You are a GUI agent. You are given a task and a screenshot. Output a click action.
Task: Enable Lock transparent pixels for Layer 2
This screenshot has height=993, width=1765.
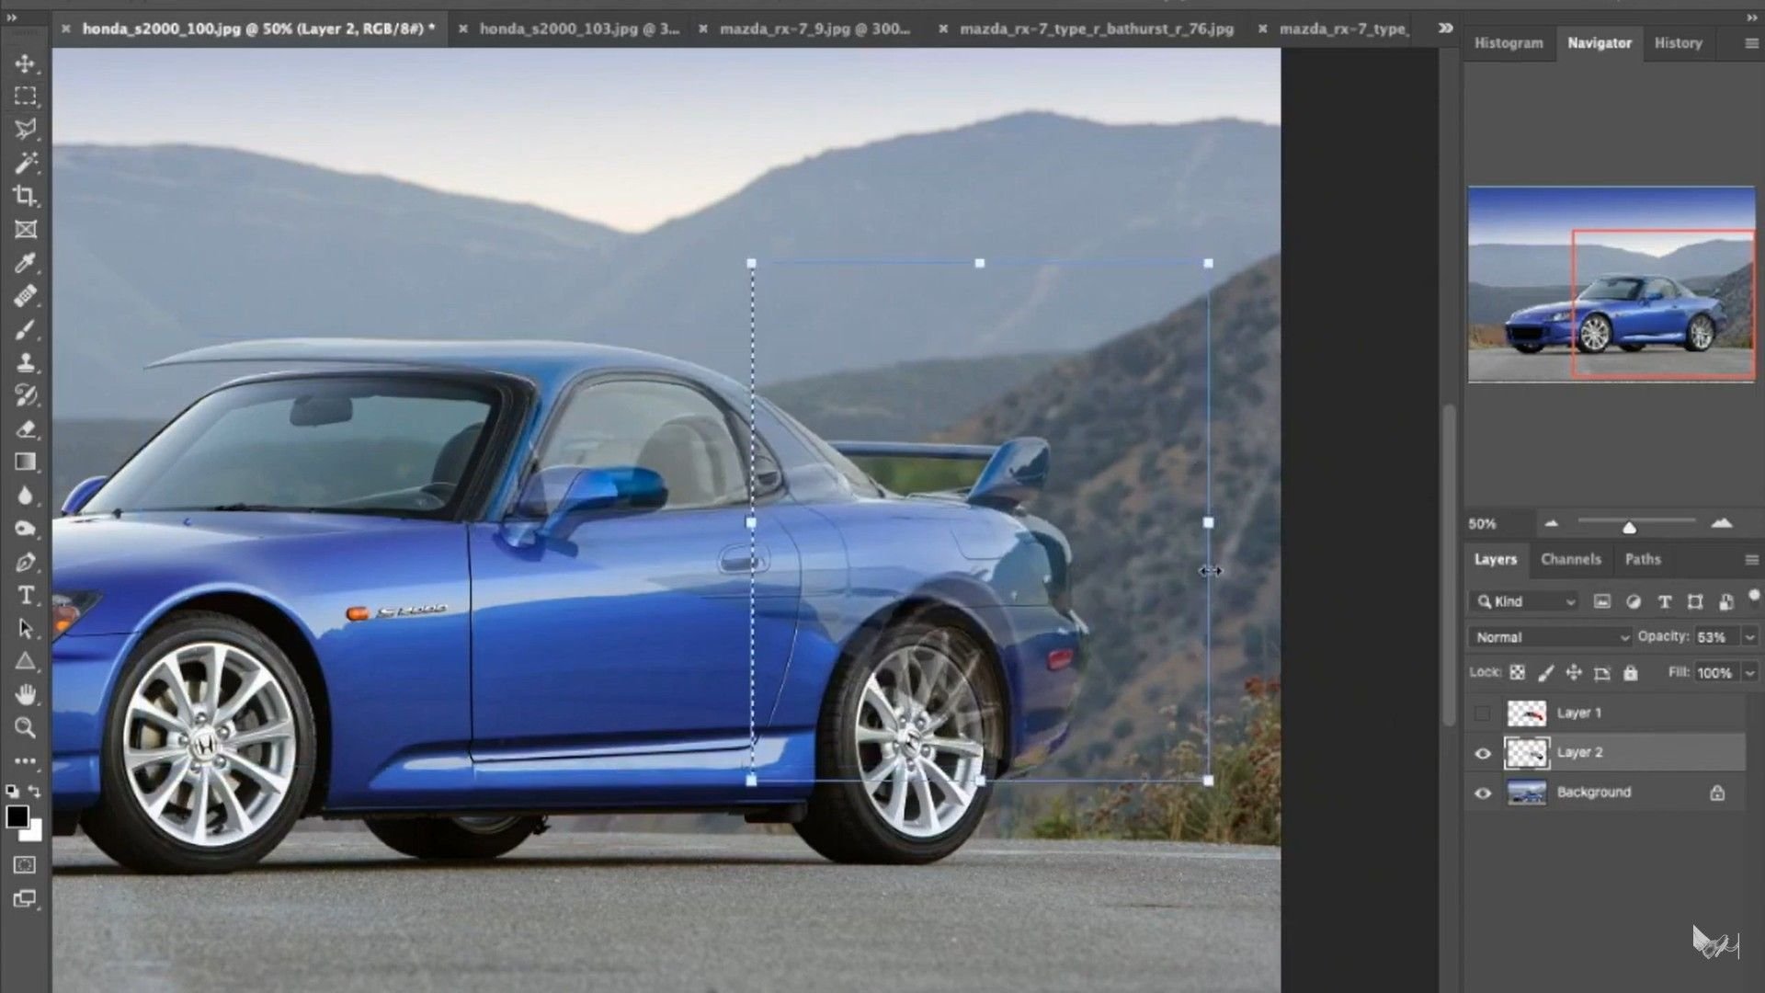click(x=1518, y=672)
